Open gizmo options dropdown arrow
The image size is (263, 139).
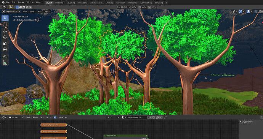[x=244, y=11]
